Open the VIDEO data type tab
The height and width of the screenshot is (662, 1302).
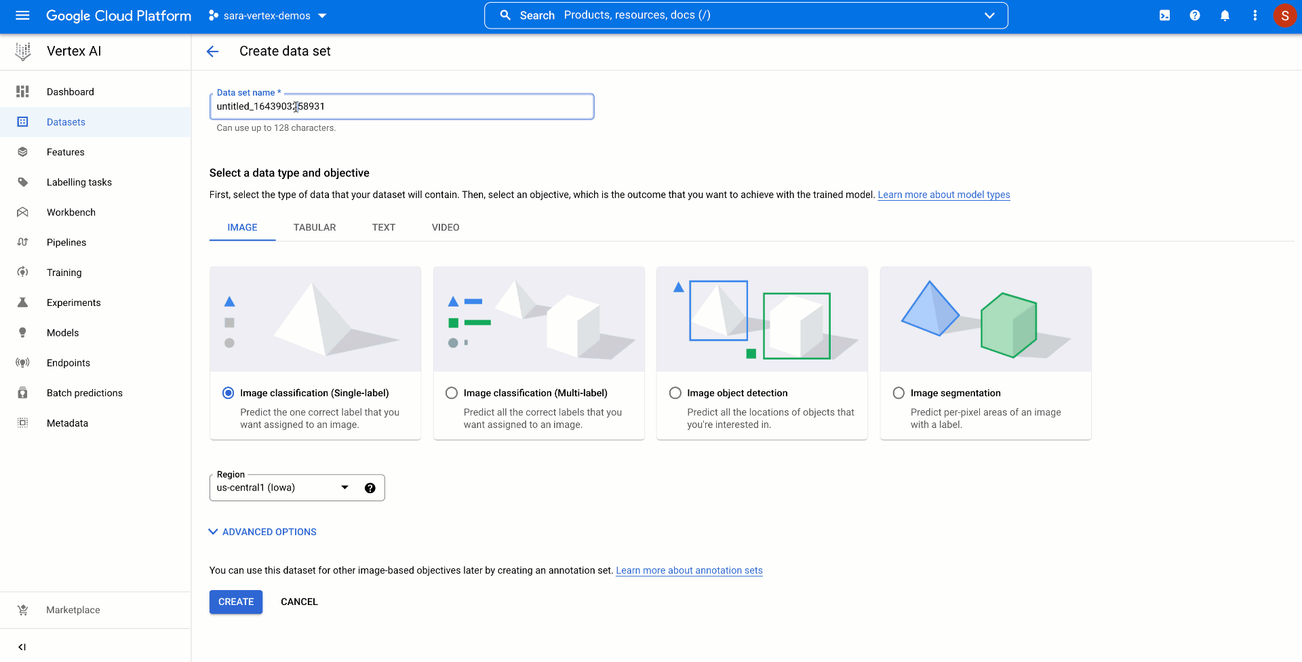point(445,227)
